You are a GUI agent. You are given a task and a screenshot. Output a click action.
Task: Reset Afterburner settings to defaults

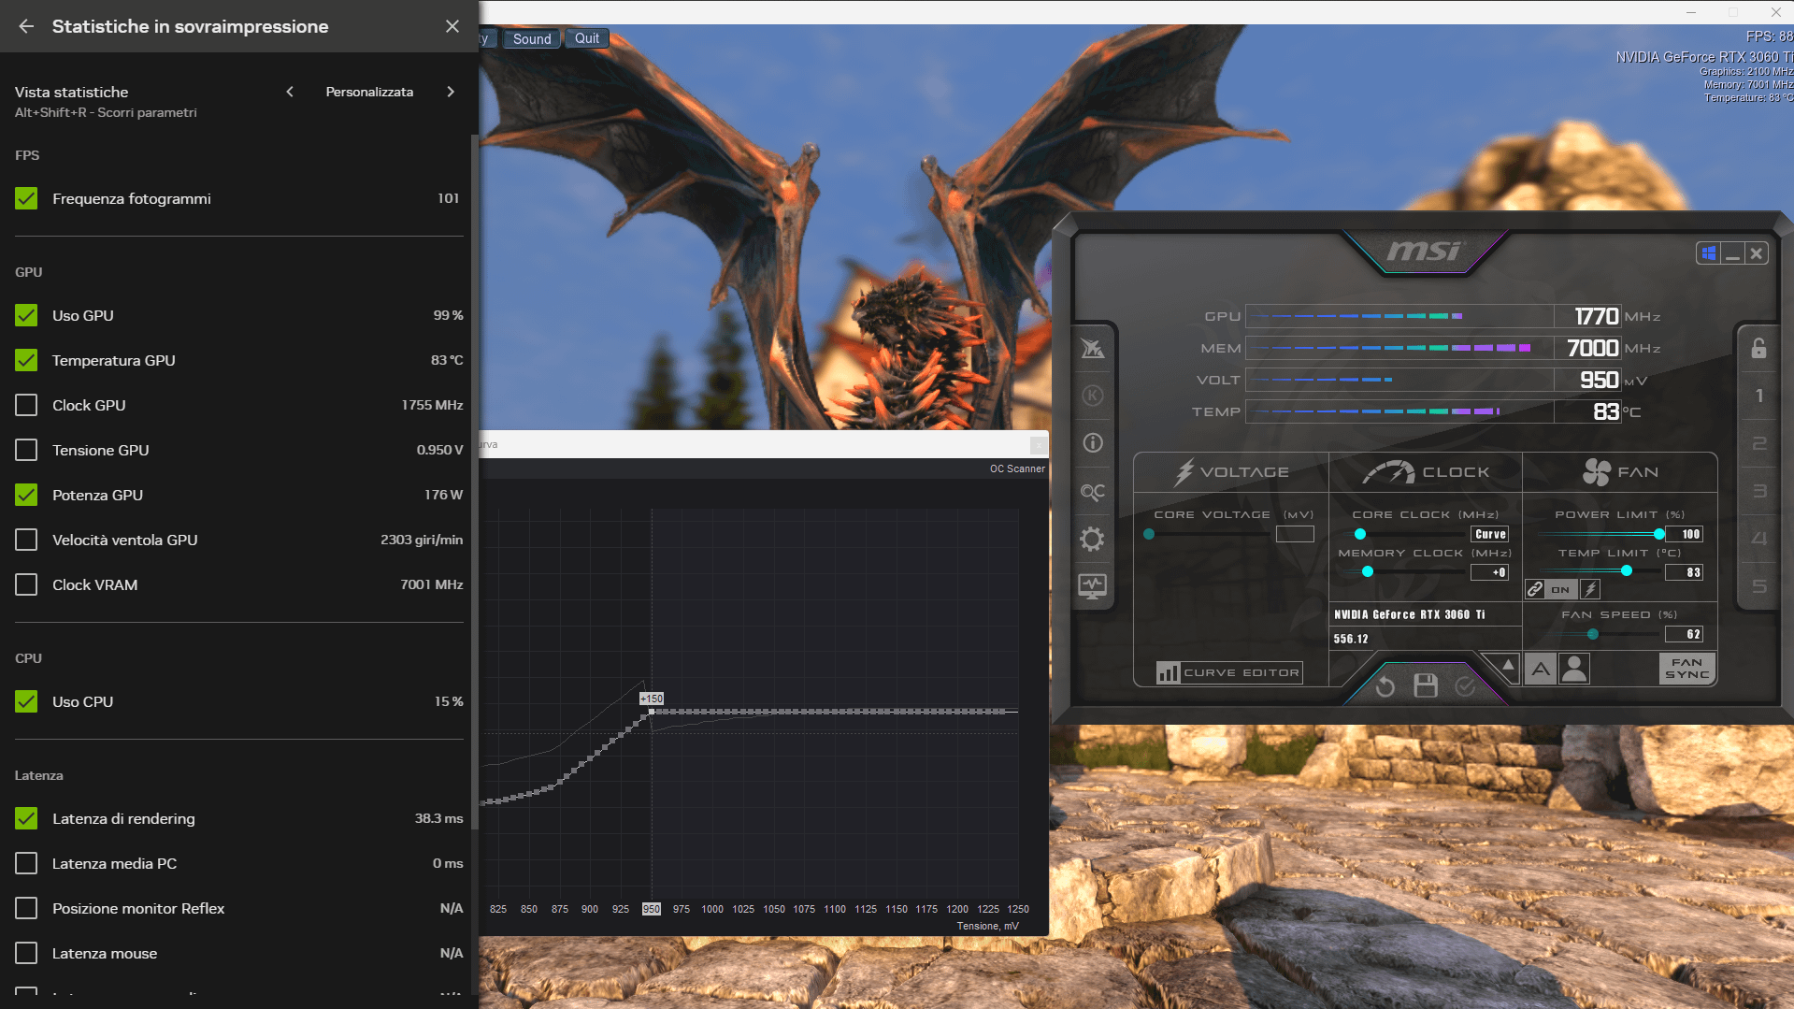[x=1385, y=687]
